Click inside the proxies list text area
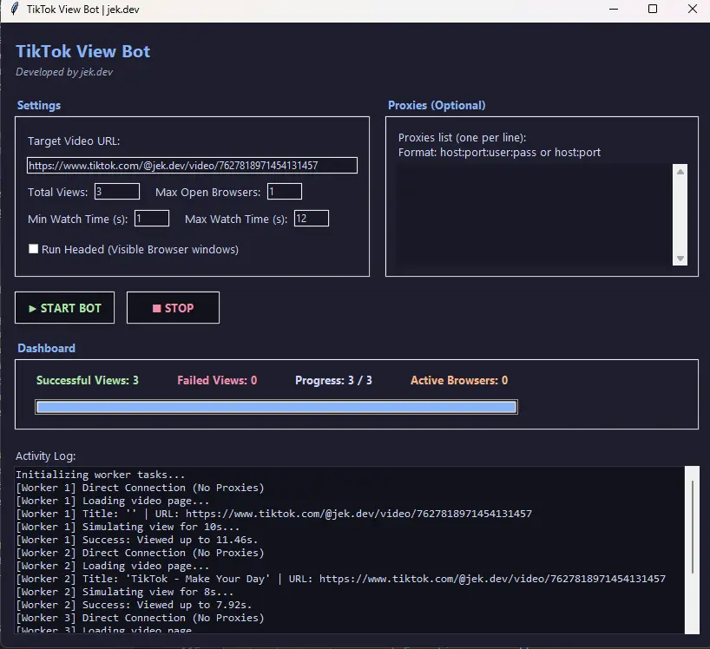The image size is (710, 649). click(534, 214)
